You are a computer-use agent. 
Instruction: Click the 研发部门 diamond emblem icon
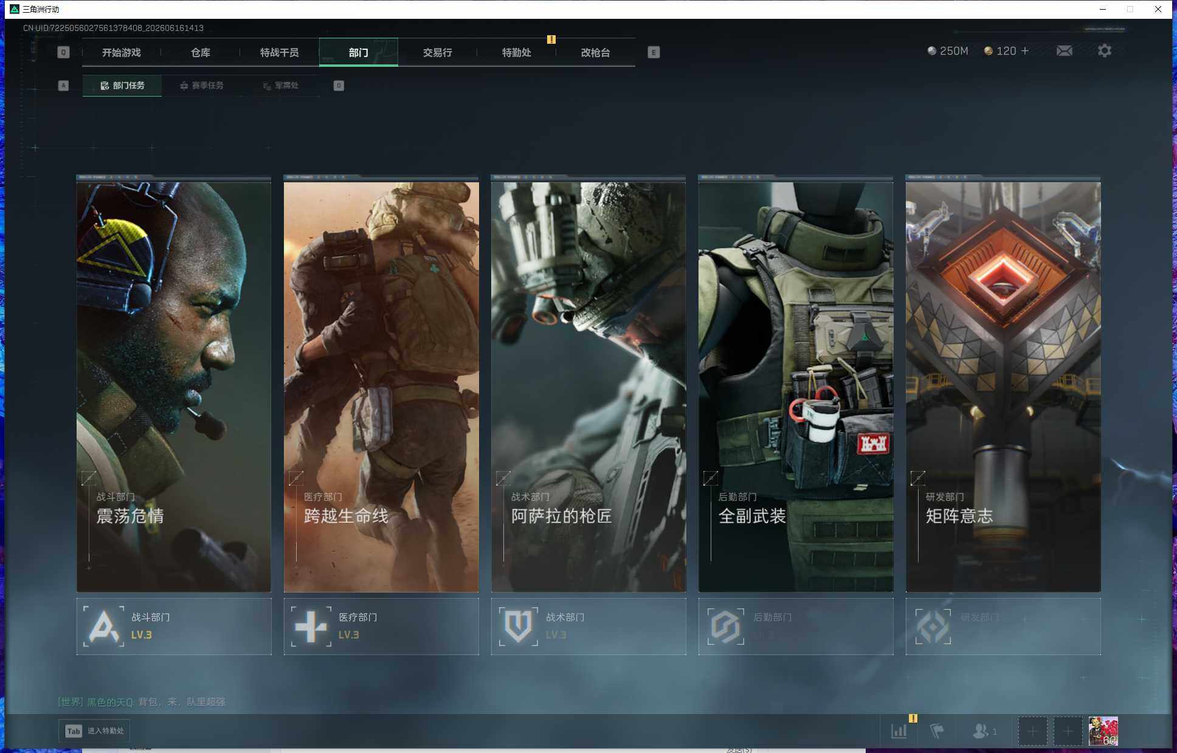[x=933, y=626]
